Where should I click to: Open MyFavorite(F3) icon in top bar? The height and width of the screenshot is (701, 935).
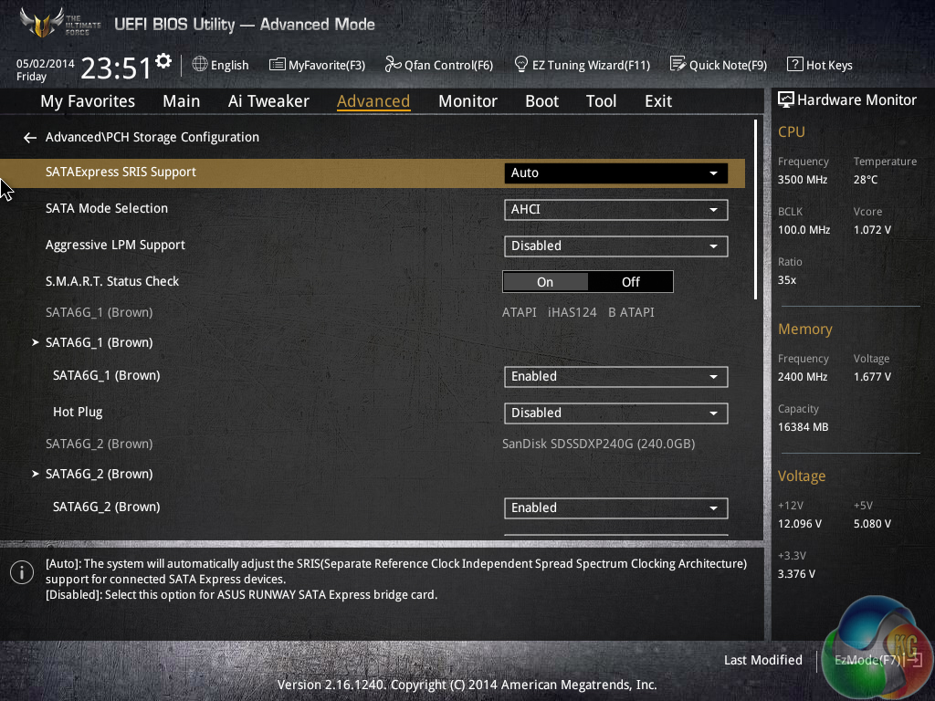(278, 65)
